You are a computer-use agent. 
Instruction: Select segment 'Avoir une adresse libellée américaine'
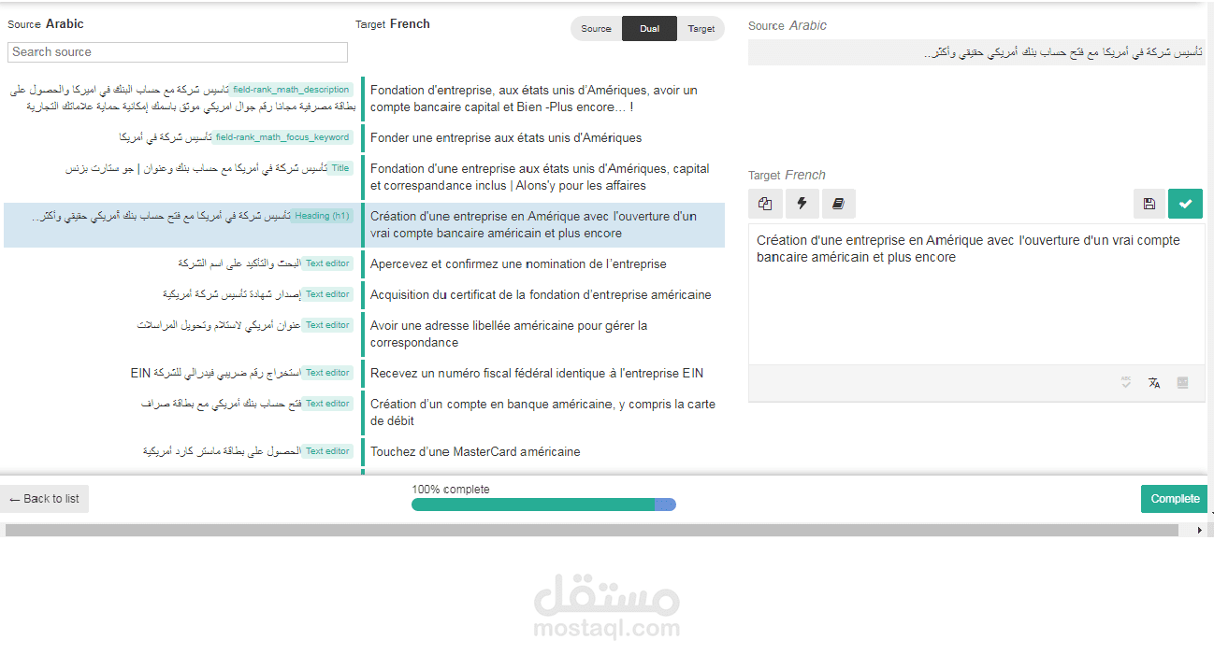tap(509, 334)
